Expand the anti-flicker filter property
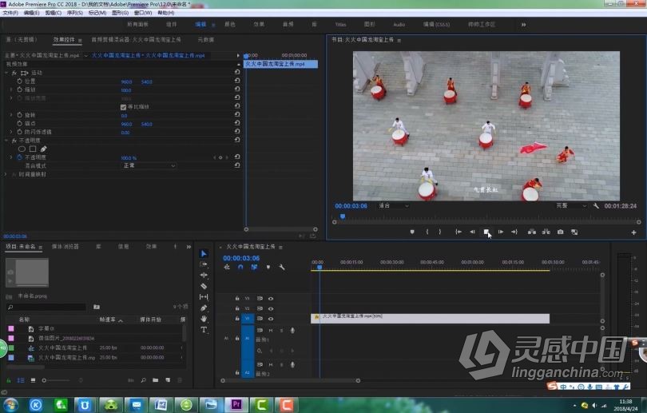The height and width of the screenshot is (413, 647). coord(11,132)
